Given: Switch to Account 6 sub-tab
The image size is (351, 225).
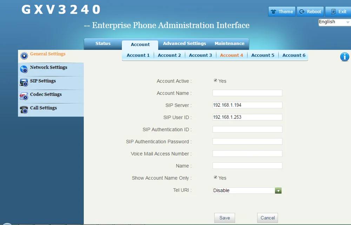Looking at the screenshot, I should pyautogui.click(x=294, y=55).
